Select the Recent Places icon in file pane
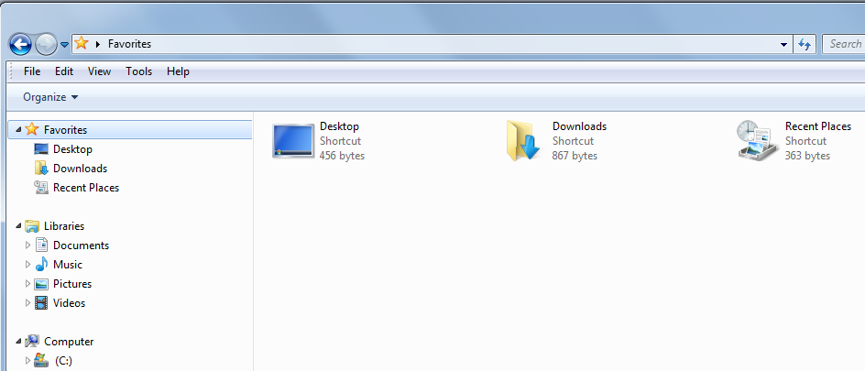865x371 pixels. point(758,141)
